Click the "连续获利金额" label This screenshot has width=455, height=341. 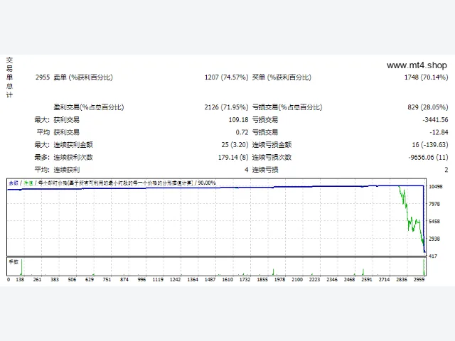click(73, 145)
